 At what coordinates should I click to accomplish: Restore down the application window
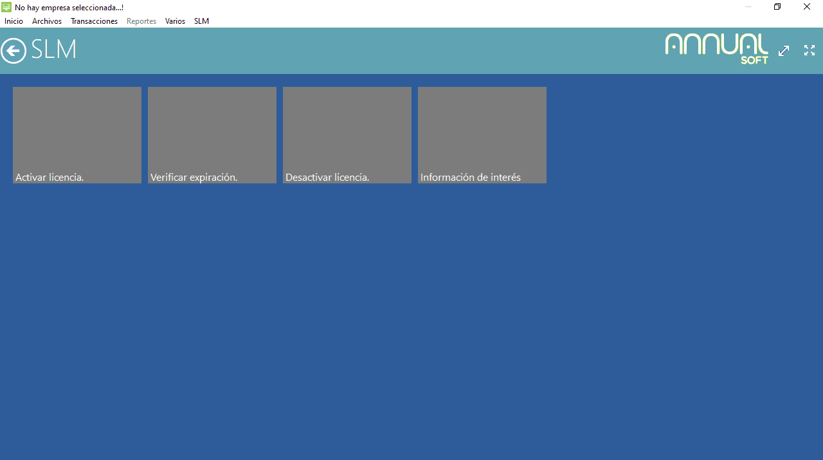click(x=777, y=7)
